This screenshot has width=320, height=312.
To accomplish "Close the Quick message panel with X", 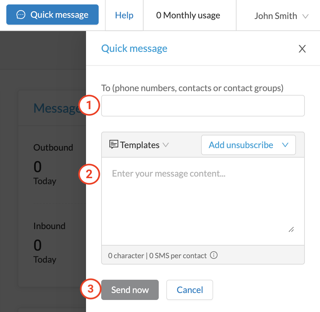I will click(302, 49).
